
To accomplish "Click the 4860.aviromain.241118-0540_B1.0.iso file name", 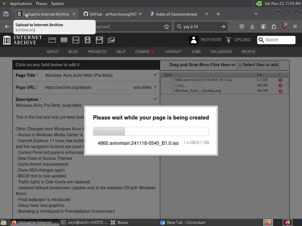I will (x=203, y=80).
